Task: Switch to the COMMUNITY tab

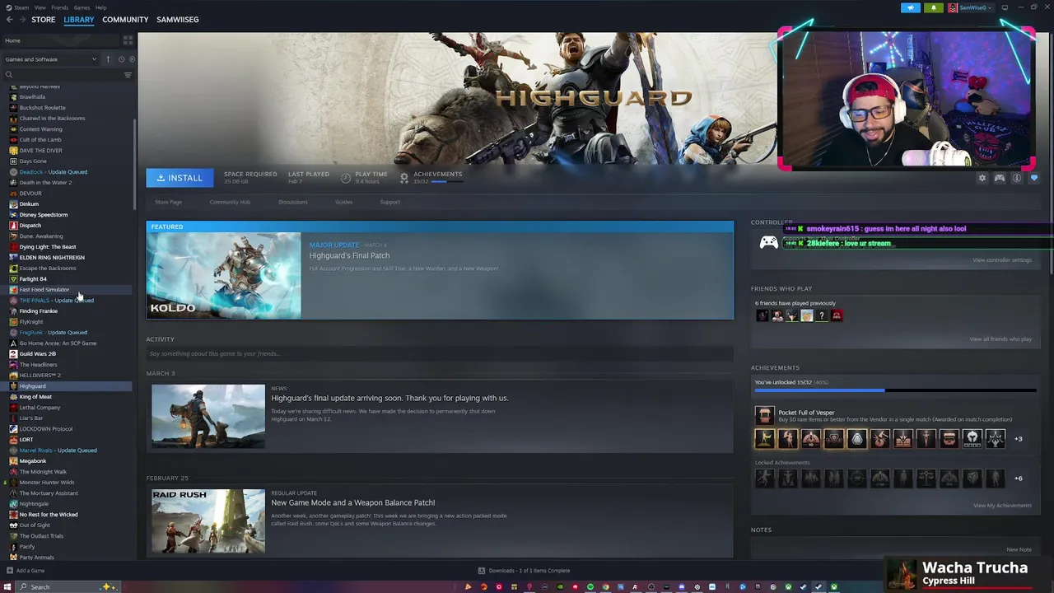Action: [x=125, y=19]
